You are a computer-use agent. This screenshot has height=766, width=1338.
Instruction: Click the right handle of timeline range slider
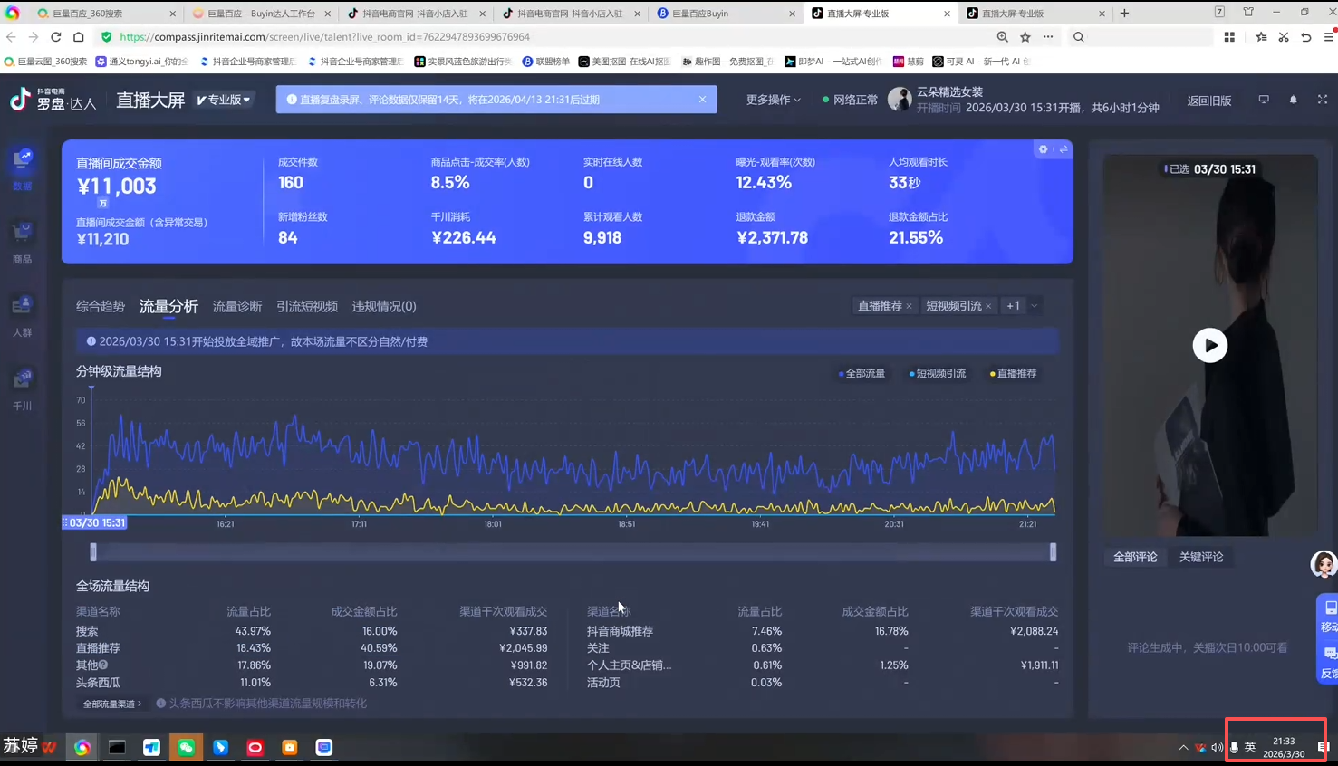(x=1053, y=552)
